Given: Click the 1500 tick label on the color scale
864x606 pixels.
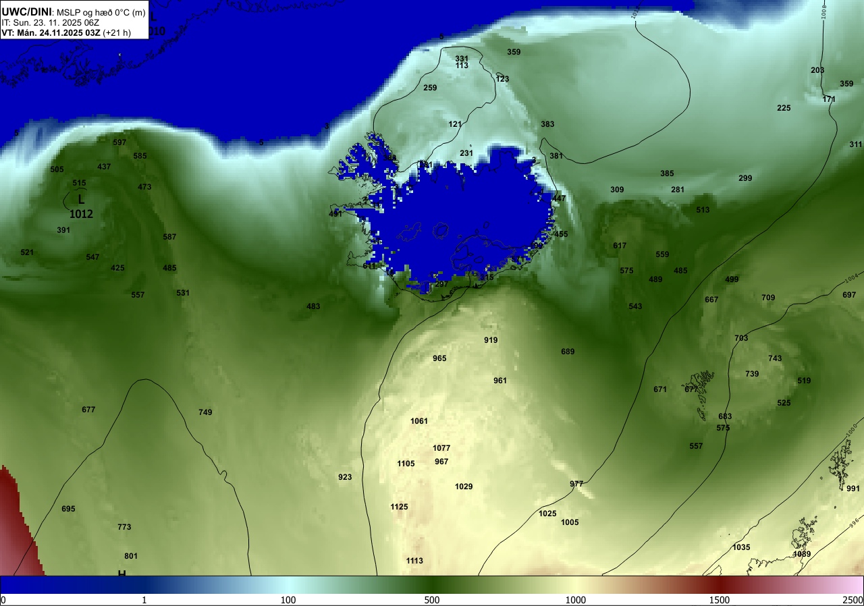Looking at the screenshot, I should pyautogui.click(x=720, y=600).
